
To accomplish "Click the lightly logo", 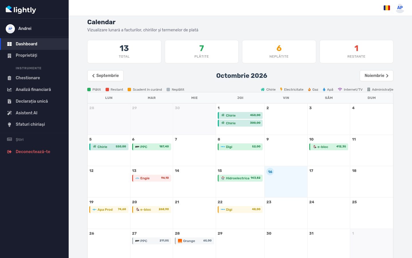I will click(x=21, y=10).
